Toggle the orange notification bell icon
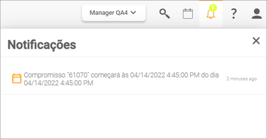 211,14
